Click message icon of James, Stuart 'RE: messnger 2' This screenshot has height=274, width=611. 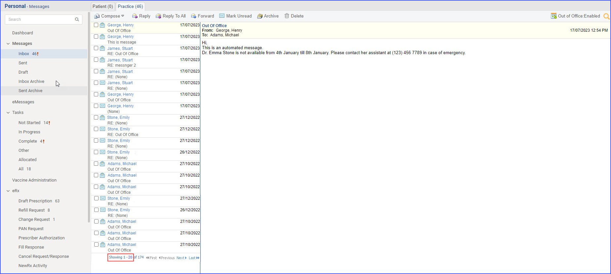tap(102, 60)
